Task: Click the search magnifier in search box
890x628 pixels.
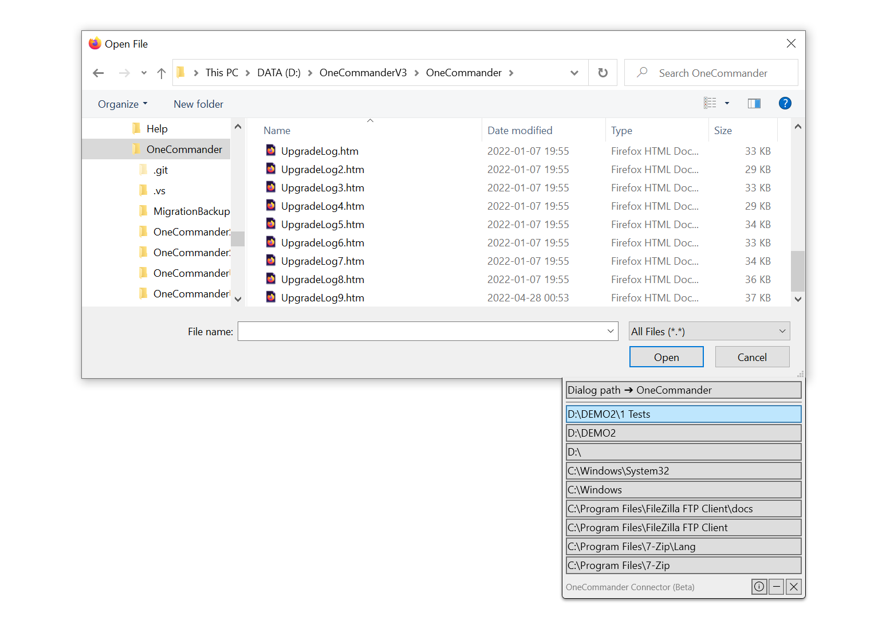Action: [x=641, y=73]
